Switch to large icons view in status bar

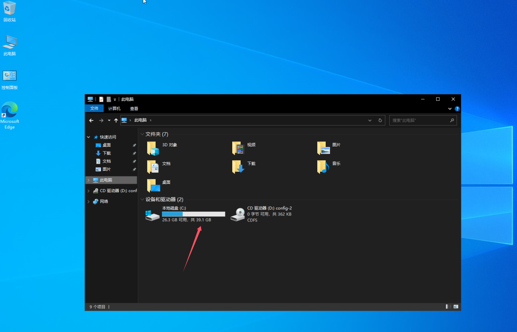tap(456, 307)
